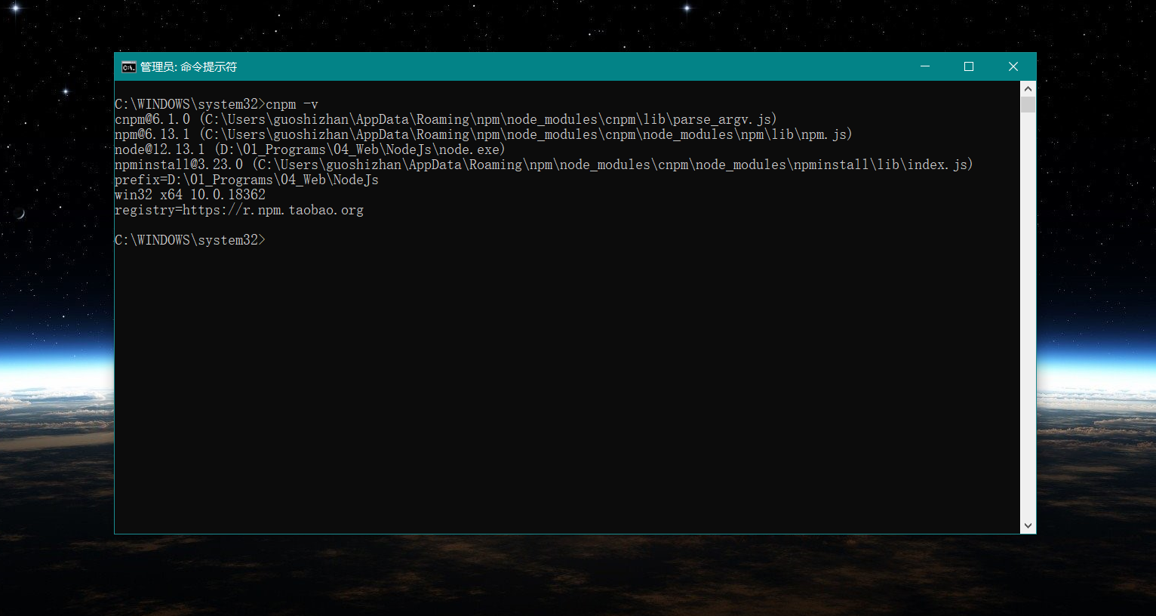The width and height of the screenshot is (1156, 616).
Task: Click the cnpm@6.1.0 version text
Action: point(152,119)
